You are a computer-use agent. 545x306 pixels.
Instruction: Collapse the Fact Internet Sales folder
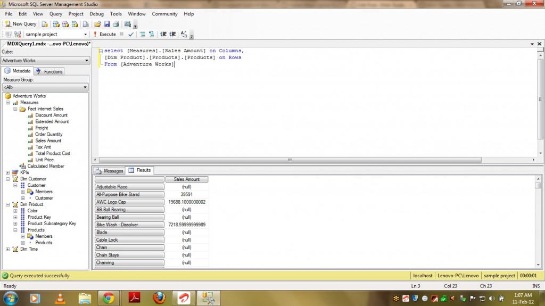(15, 109)
